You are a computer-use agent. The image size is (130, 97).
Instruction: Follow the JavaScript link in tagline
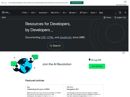(66, 37)
